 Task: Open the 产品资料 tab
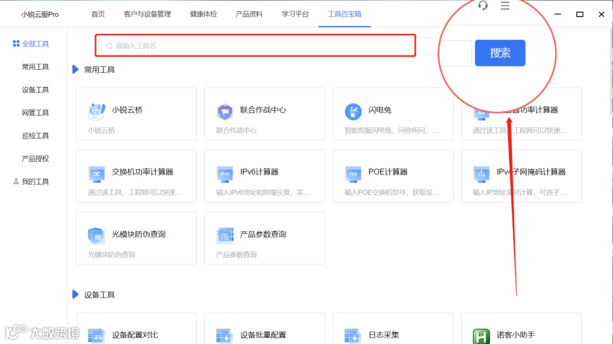[x=249, y=14]
